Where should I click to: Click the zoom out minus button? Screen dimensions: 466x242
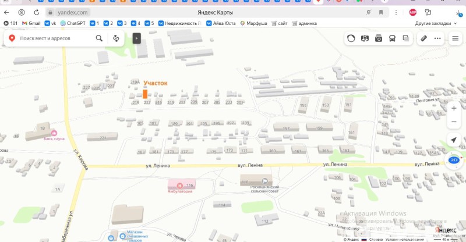(454, 122)
